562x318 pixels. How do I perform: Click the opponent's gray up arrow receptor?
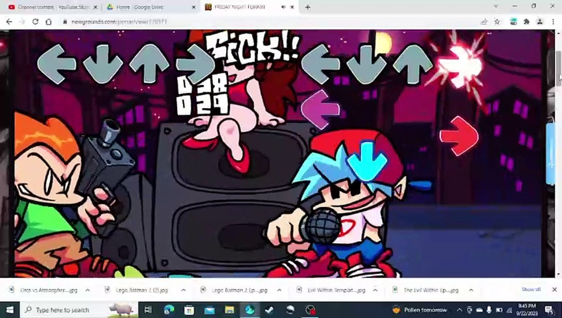149,63
